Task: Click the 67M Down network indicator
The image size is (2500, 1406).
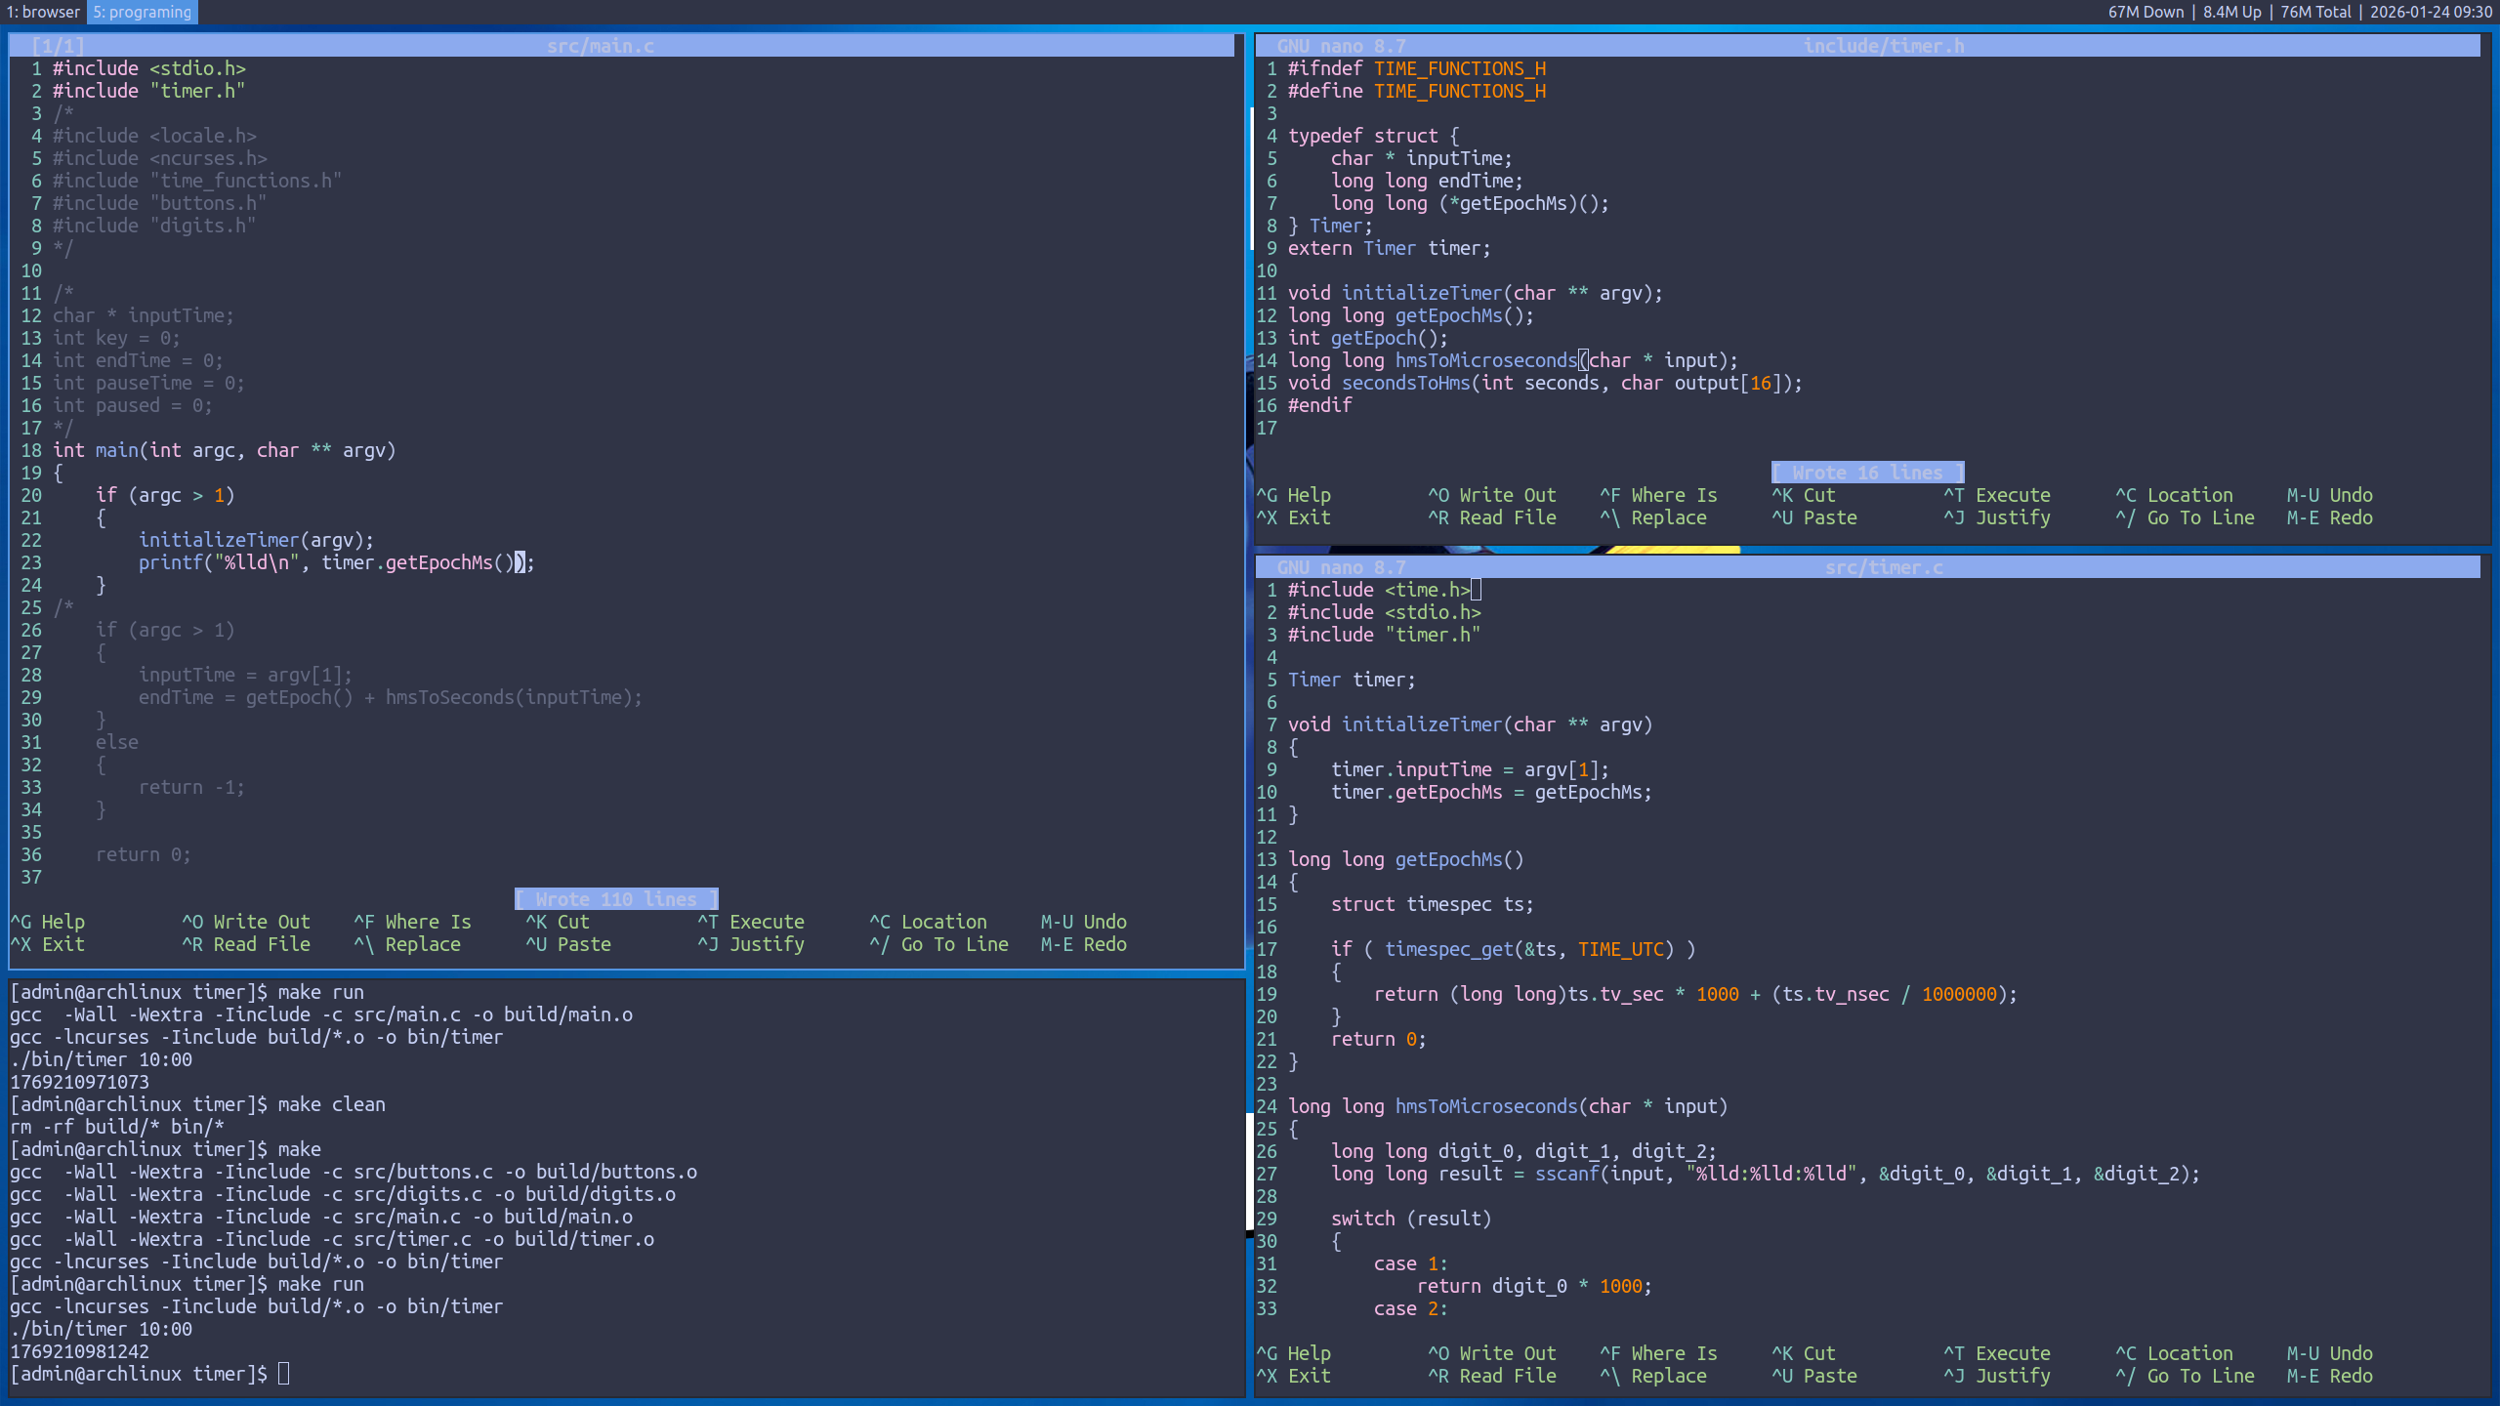Action: pos(2145,12)
